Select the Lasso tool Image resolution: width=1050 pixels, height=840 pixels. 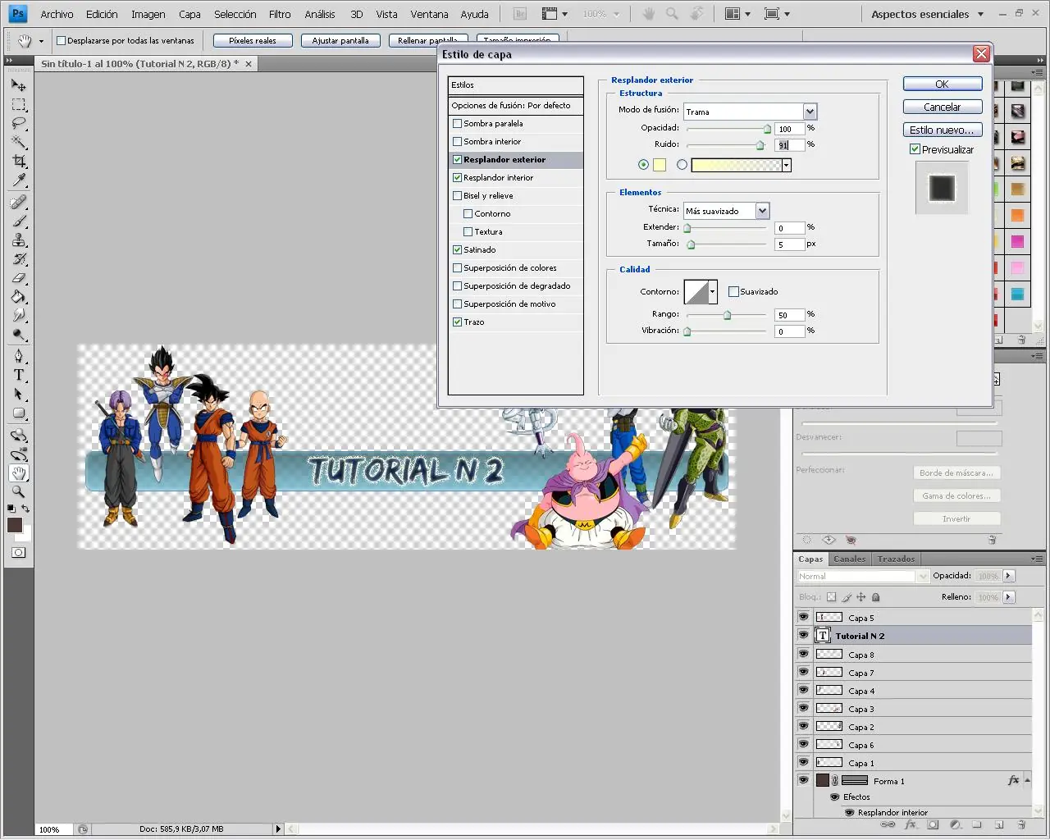19,123
